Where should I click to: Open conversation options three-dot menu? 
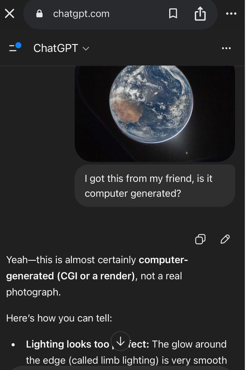click(x=226, y=48)
